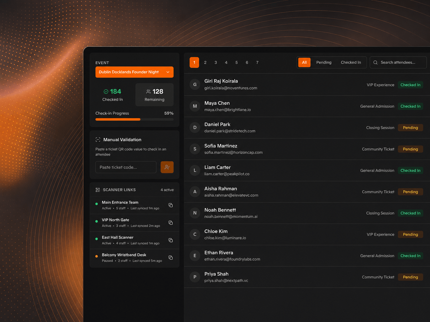
Task: Click Noah Bennett's Checked In badge
Action: 410,213
